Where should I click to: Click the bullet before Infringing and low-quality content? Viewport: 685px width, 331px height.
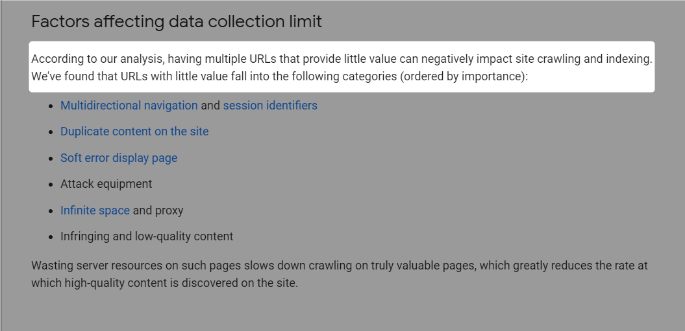pyautogui.click(x=51, y=237)
